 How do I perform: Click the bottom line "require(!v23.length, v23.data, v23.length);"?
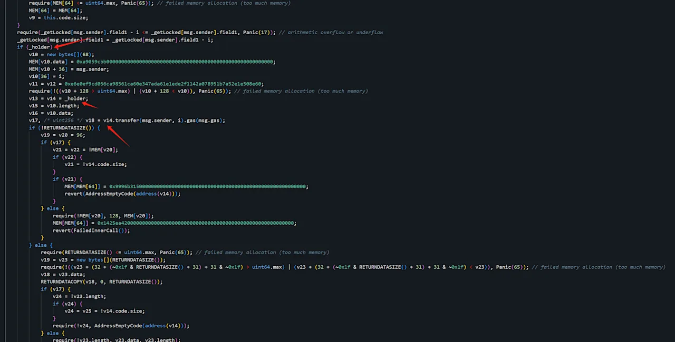(117, 340)
